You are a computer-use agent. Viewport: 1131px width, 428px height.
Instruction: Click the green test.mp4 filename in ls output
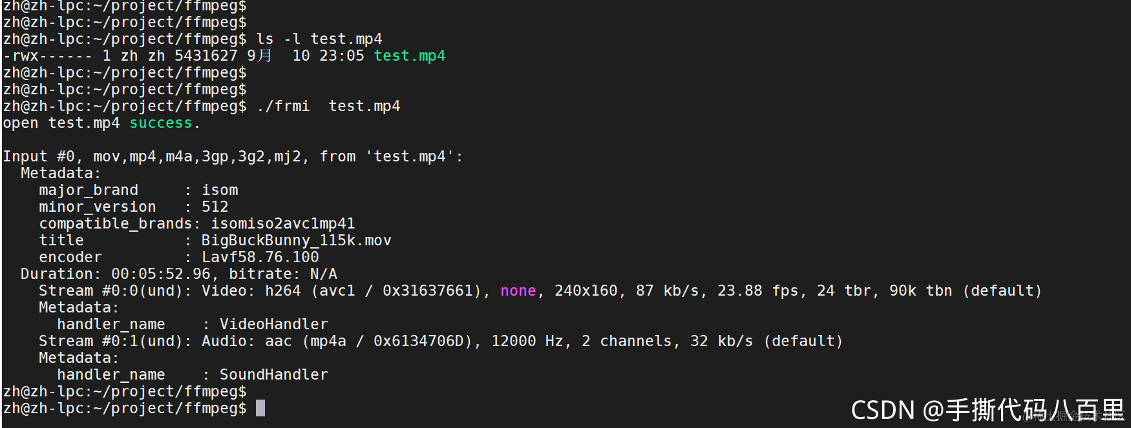410,56
